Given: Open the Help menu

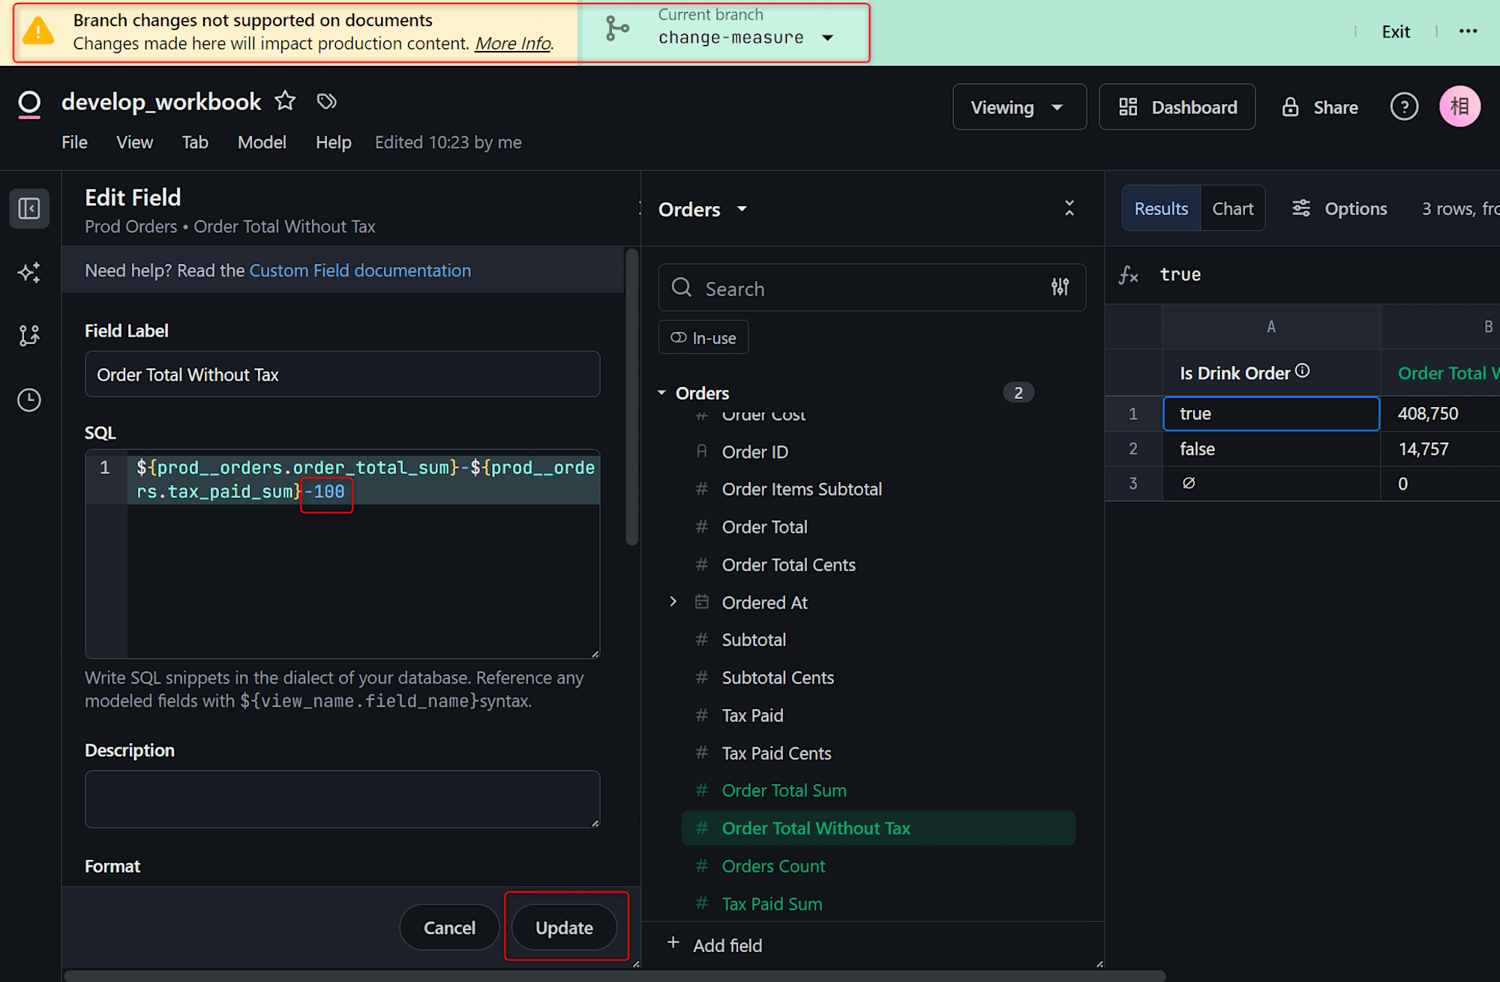Looking at the screenshot, I should click(x=334, y=142).
